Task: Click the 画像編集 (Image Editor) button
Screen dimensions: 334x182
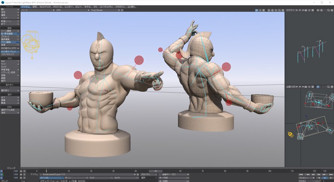Action: click(x=10, y=39)
